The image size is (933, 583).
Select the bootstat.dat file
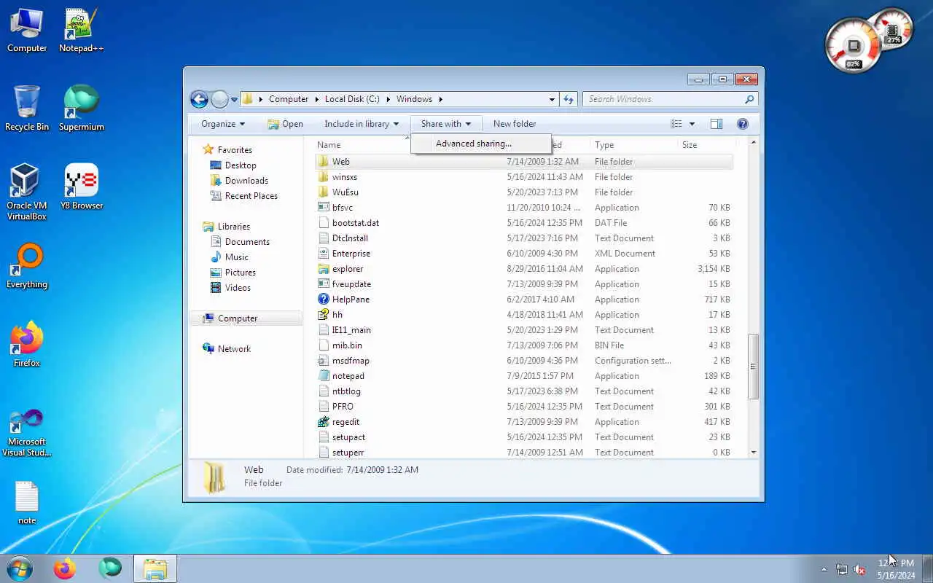point(355,223)
